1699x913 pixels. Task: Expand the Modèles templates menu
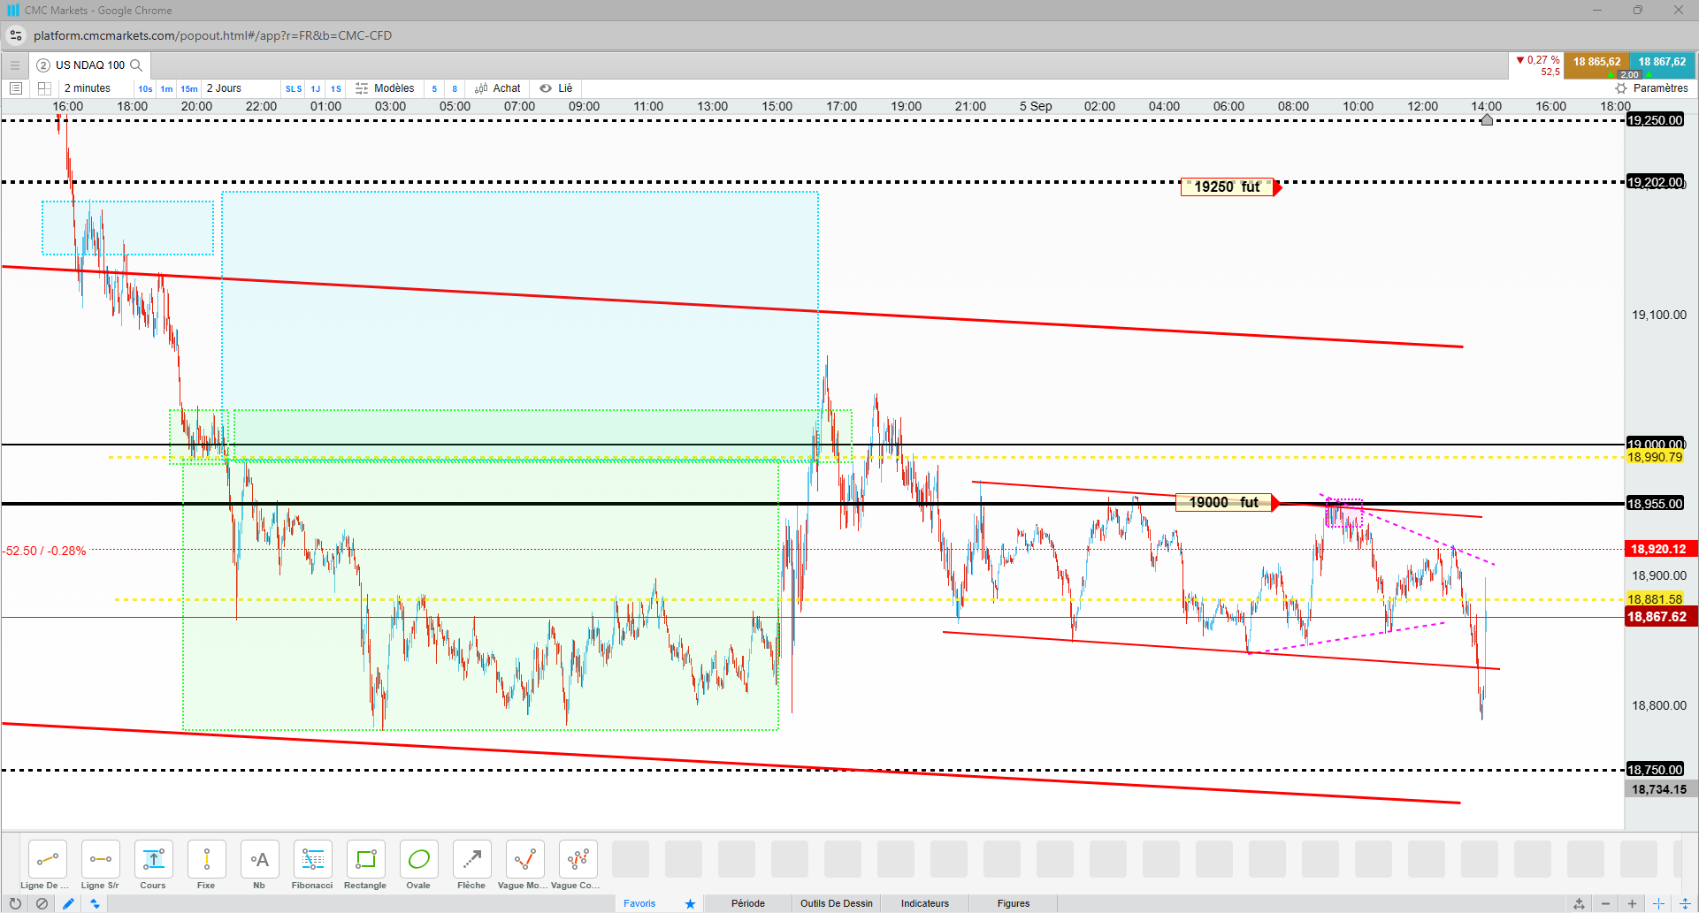tap(385, 88)
